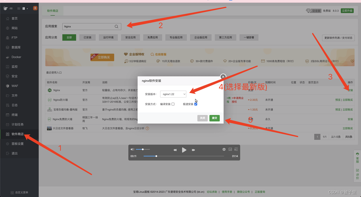
Task: Enable picture-in-picture in video player
Action: (x=230, y=150)
